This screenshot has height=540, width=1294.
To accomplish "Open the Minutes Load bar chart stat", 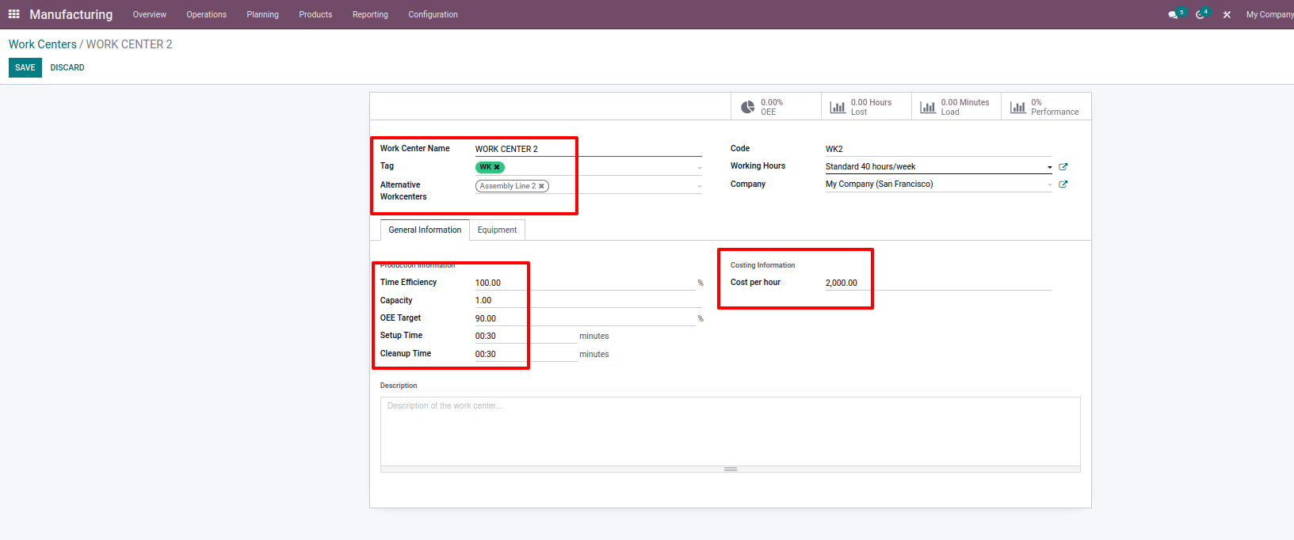I will [956, 107].
